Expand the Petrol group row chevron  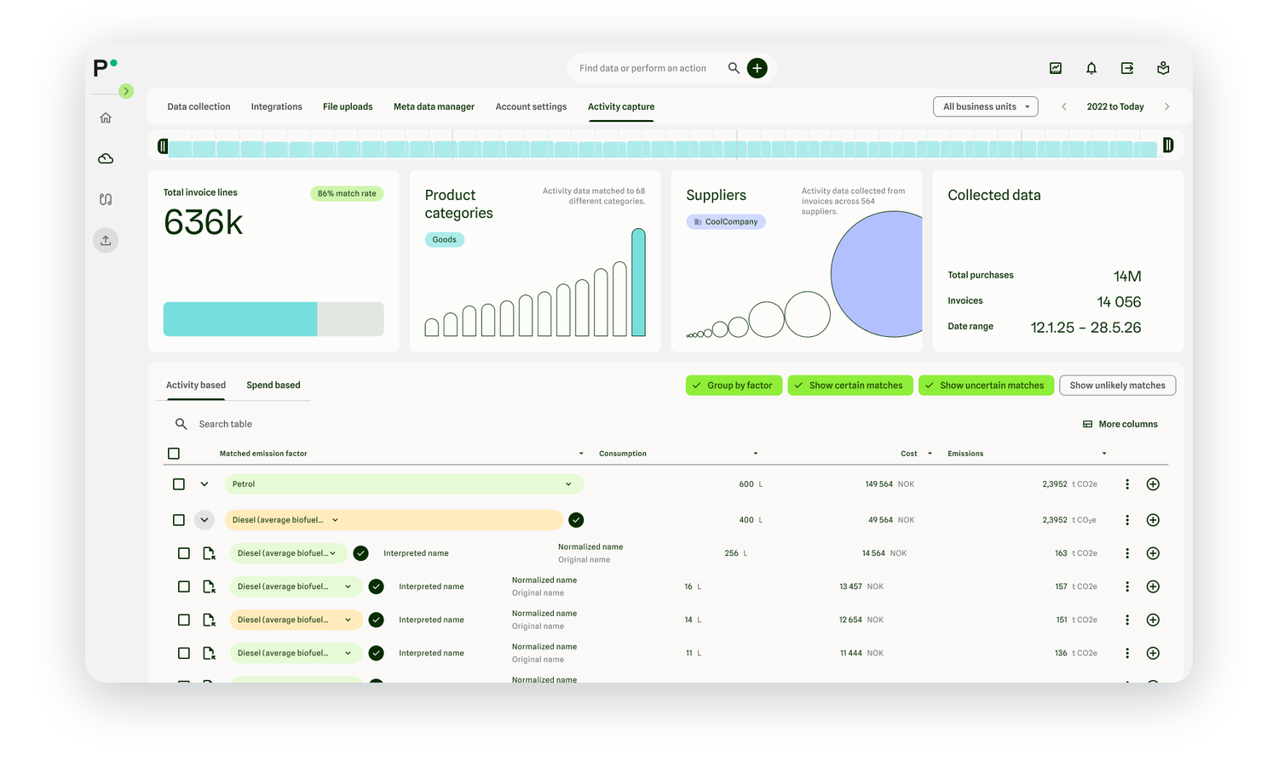204,484
